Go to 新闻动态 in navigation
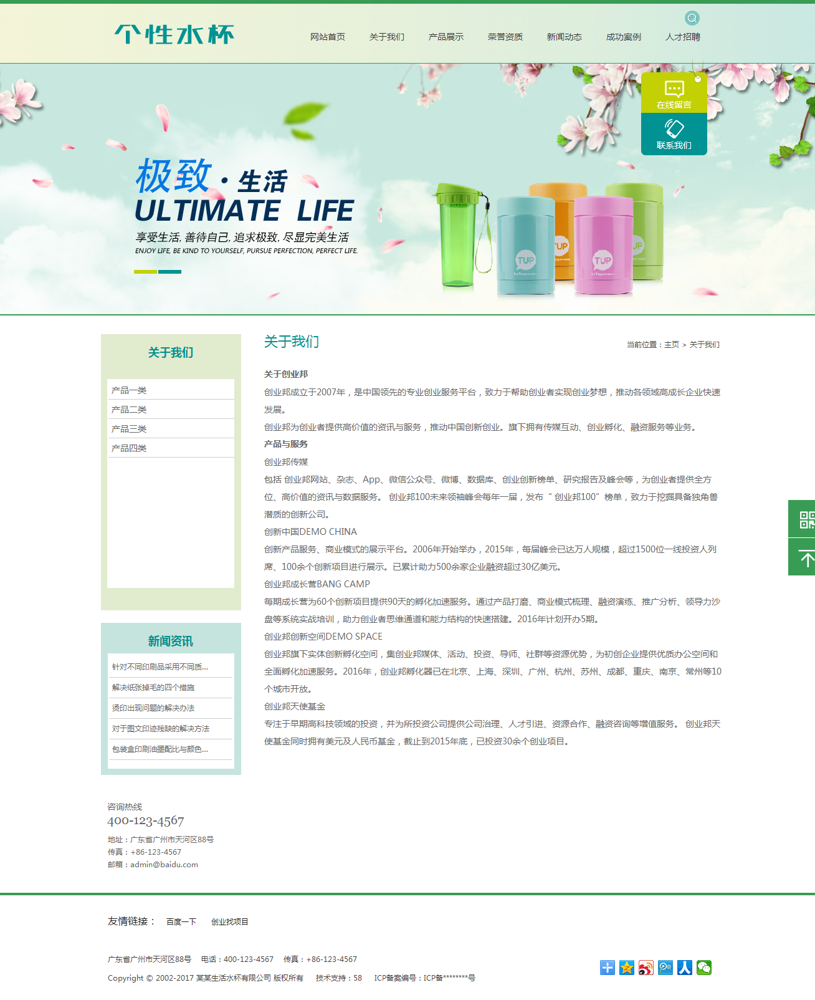815x1000 pixels. click(x=564, y=37)
